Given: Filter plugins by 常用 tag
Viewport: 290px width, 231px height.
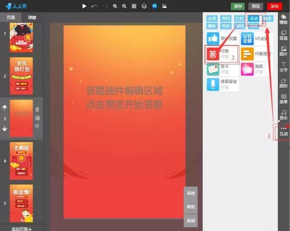Looking at the screenshot, I should click(226, 19).
